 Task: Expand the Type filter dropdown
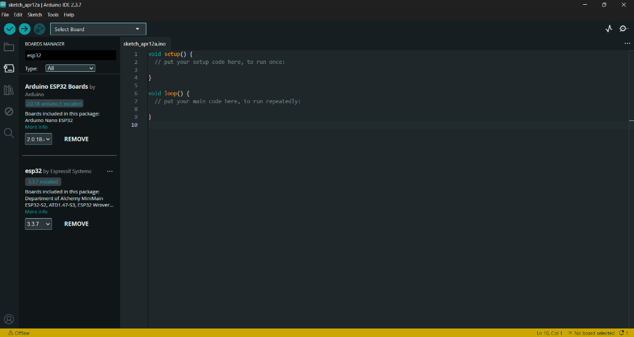pyautogui.click(x=70, y=68)
